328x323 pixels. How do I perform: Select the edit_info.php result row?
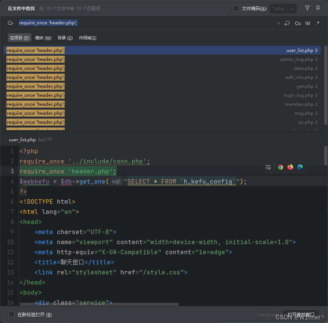(x=162, y=77)
